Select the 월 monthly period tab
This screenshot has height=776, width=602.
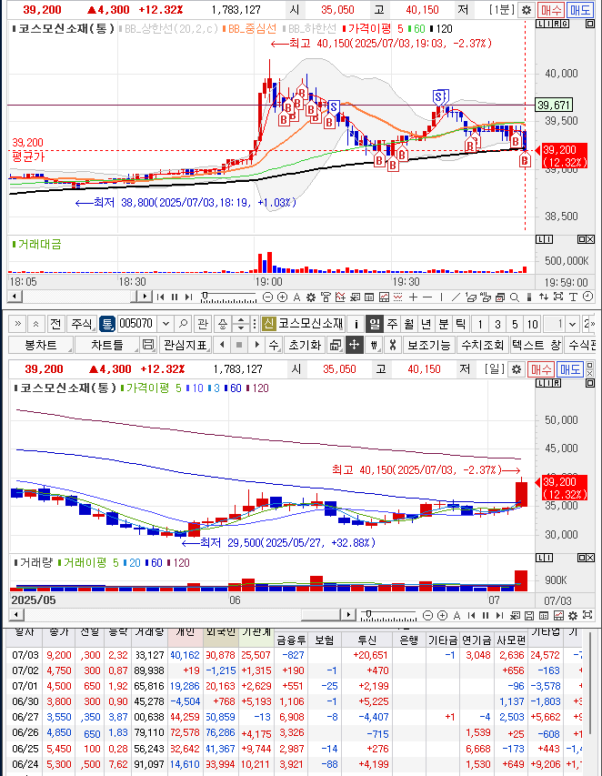(409, 324)
